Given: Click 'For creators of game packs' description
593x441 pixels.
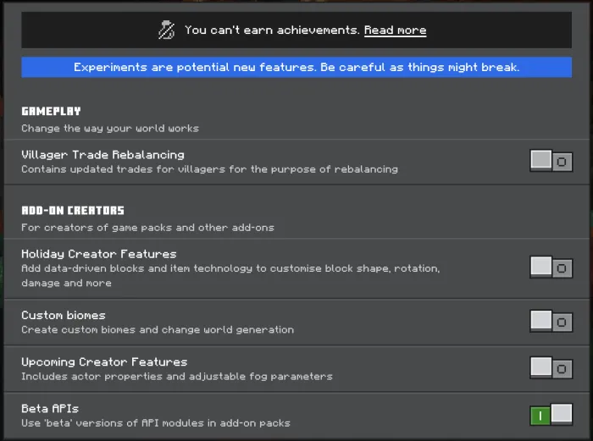Looking at the screenshot, I should (x=147, y=228).
